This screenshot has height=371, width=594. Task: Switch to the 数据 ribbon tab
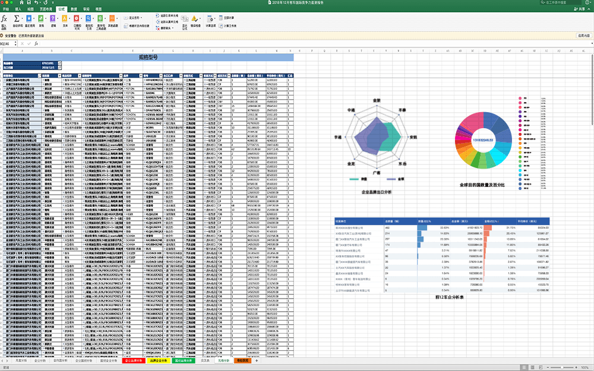click(73, 10)
